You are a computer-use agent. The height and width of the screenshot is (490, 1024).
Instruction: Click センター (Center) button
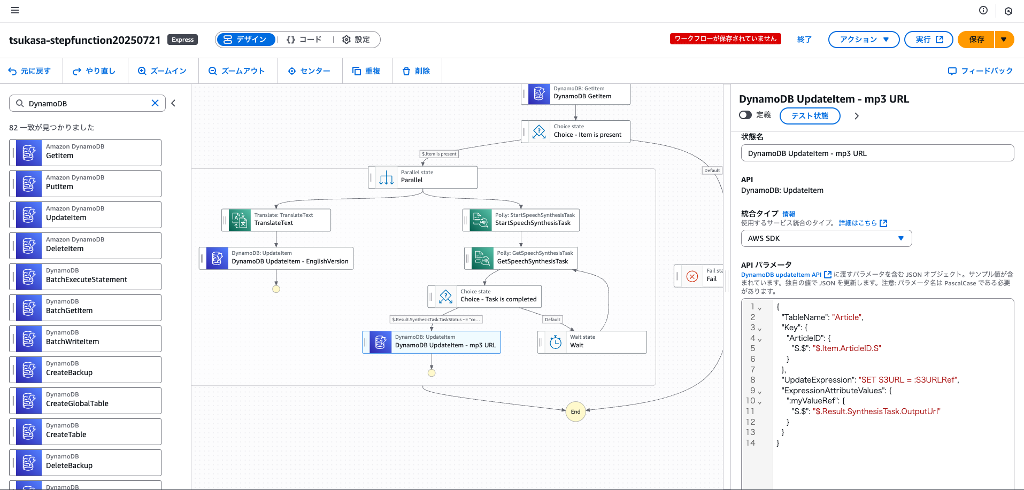309,71
